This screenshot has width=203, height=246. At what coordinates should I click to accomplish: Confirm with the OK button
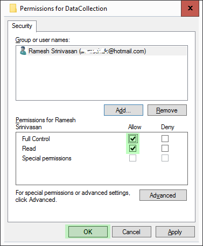(88, 231)
